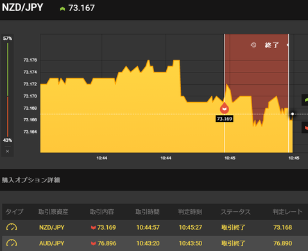Click the 43% bearish sentiment value
The image size is (308, 251).
8,140
